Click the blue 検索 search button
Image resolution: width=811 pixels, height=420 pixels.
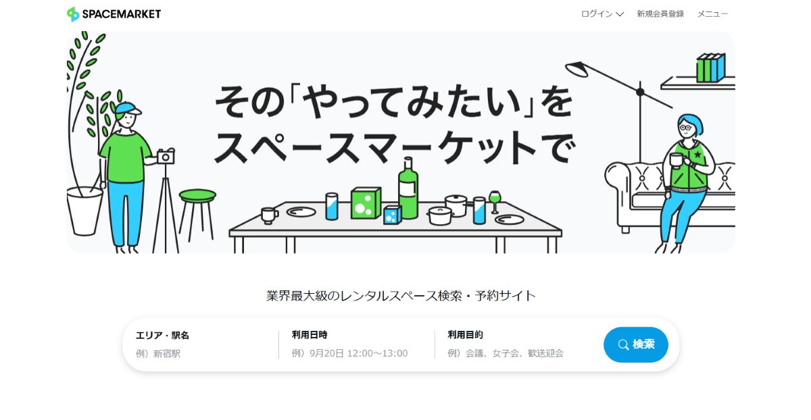click(635, 344)
